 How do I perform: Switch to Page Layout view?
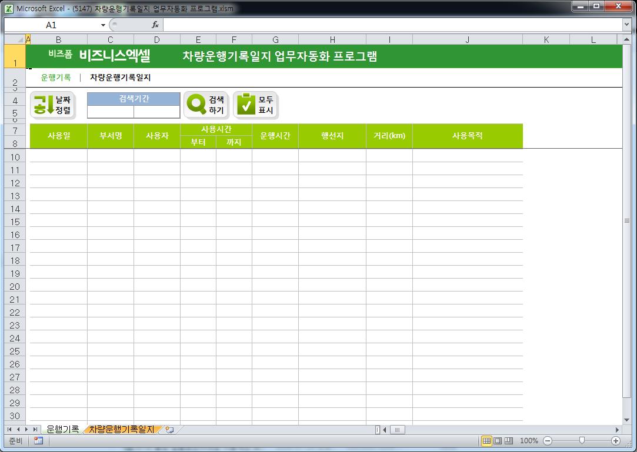click(x=498, y=441)
